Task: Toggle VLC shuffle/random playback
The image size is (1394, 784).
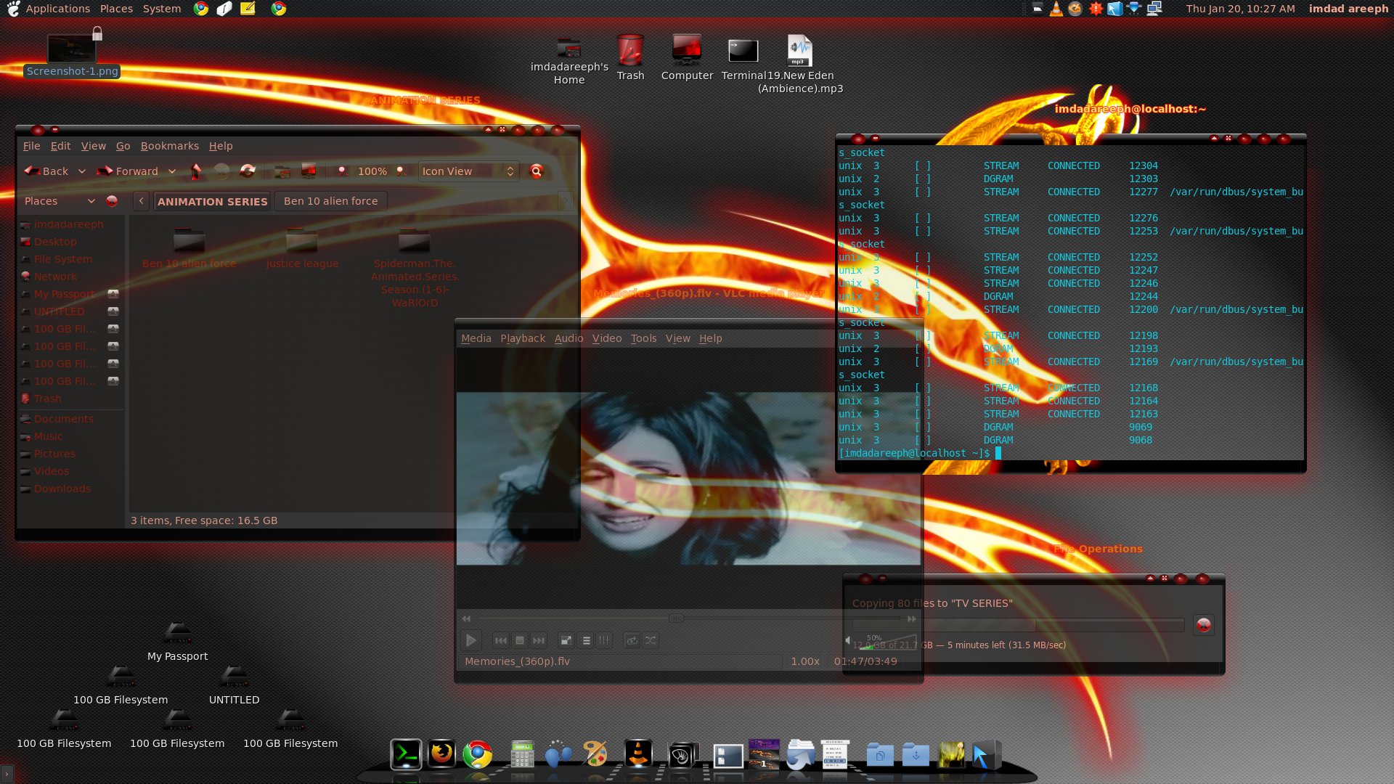Action: pyautogui.click(x=651, y=640)
